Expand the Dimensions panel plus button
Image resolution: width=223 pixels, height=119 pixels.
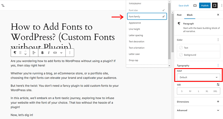click(218, 102)
